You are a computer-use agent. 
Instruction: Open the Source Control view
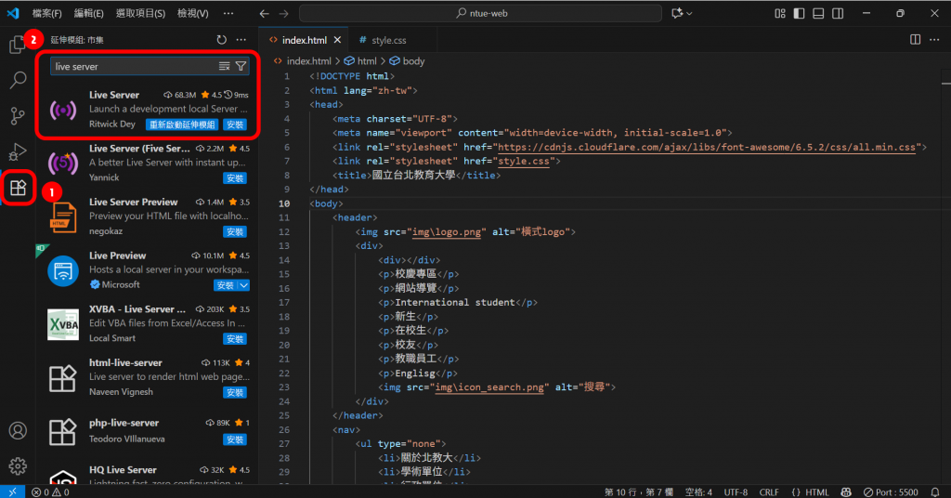click(18, 115)
